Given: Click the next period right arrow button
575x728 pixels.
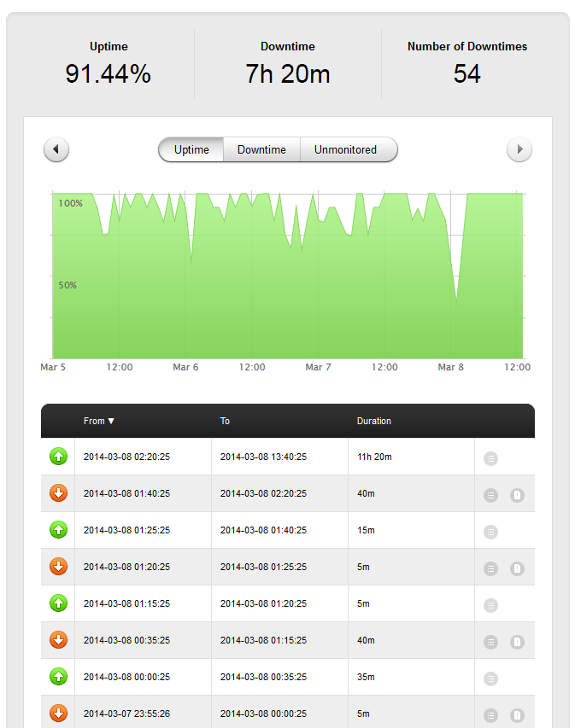Looking at the screenshot, I should 519,150.
